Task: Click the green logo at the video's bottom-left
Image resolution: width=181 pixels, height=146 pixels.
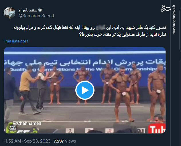Action: tap(22, 130)
